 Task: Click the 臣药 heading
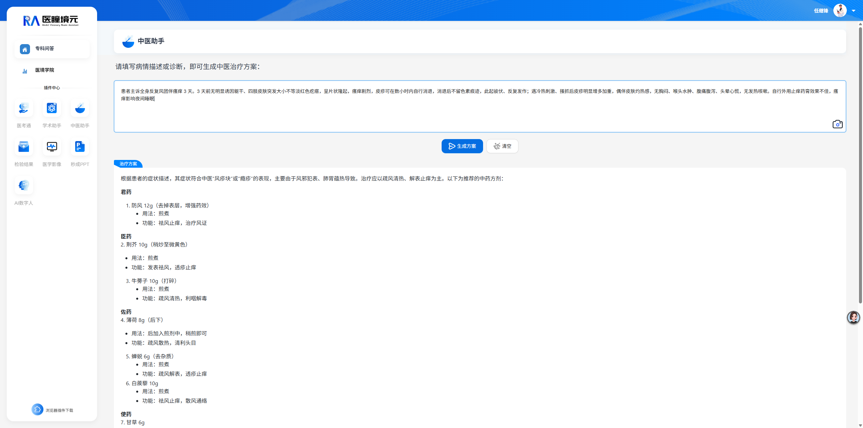point(126,236)
